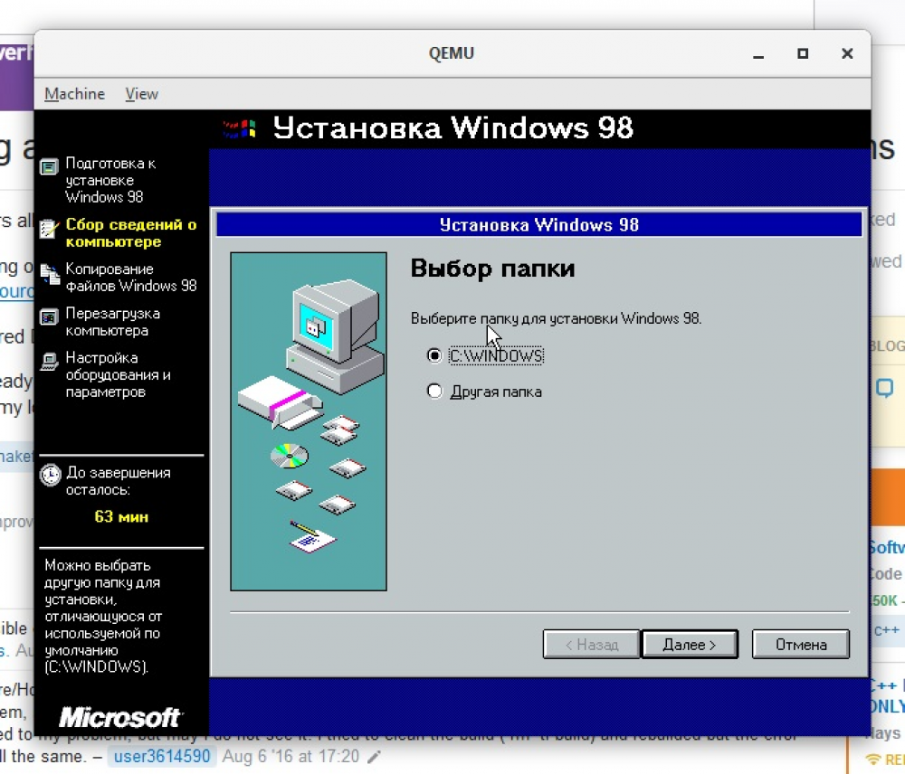Click user3614590 link in background page

pyautogui.click(x=162, y=756)
